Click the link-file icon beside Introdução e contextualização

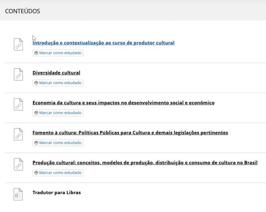(18, 45)
